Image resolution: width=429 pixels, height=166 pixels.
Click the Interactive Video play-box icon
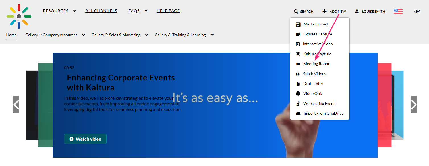(x=298, y=44)
